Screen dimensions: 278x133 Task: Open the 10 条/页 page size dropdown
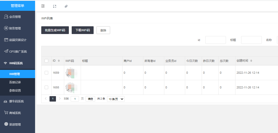point(116,99)
